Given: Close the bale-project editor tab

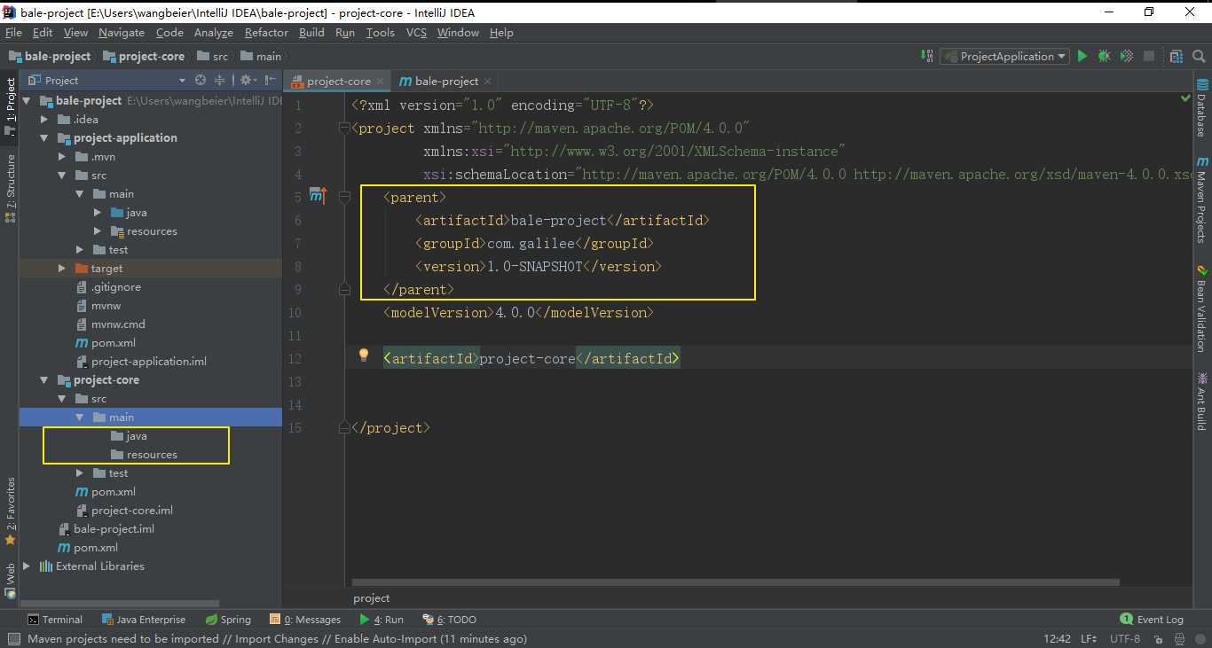Looking at the screenshot, I should [488, 81].
